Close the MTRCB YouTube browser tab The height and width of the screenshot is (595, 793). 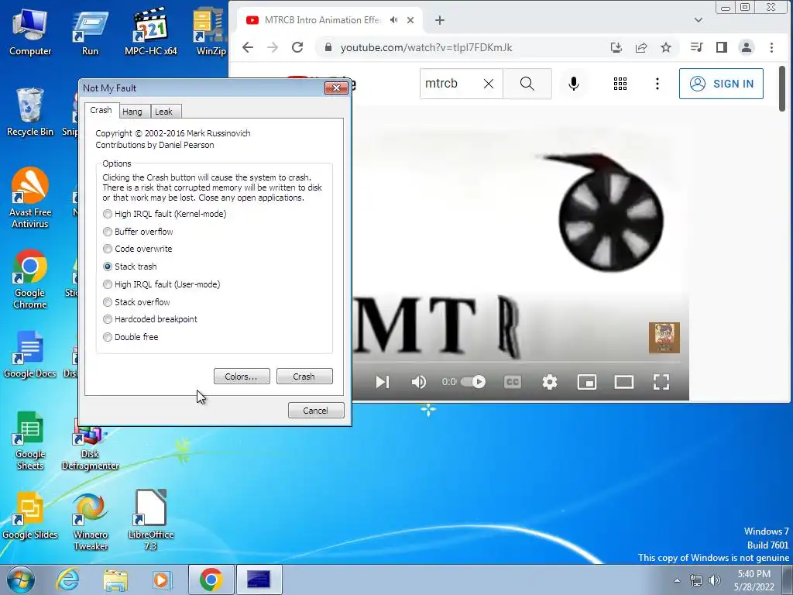[410, 20]
